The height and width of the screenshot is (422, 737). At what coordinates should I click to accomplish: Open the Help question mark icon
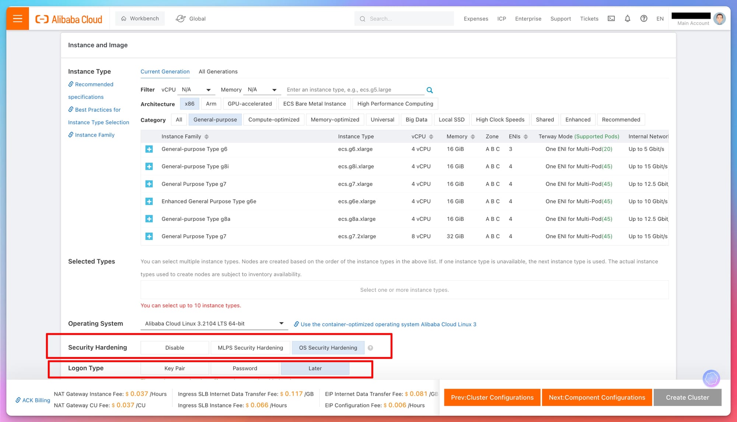coord(644,18)
